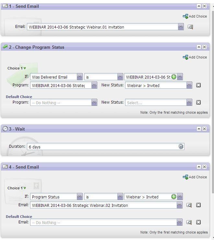This screenshot has width=214, height=240.
Task: Add Choice to step 1 Send Email
Action: point(195,16)
